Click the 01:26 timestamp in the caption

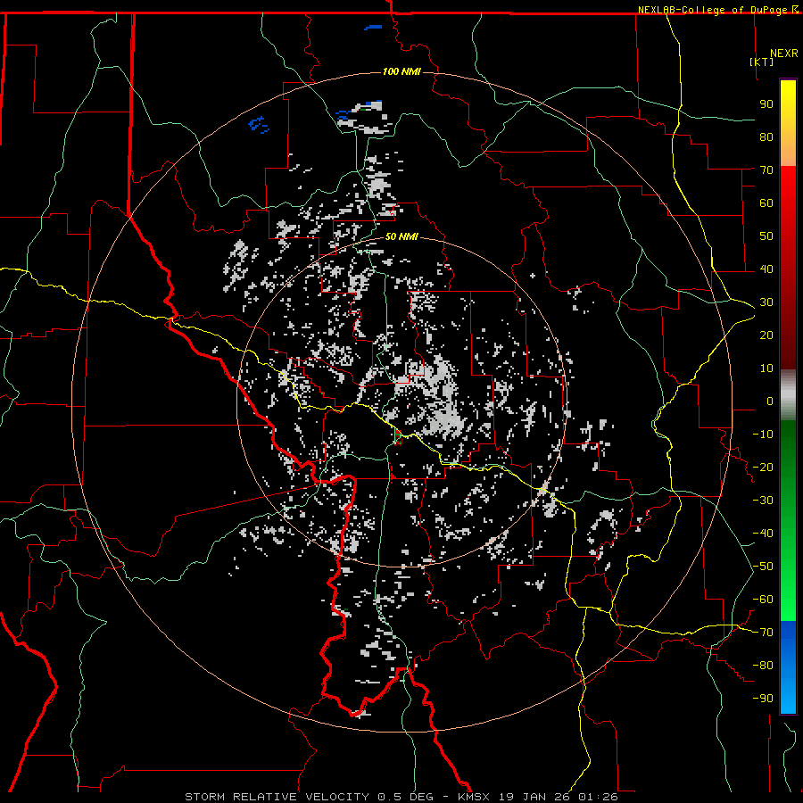click(599, 796)
